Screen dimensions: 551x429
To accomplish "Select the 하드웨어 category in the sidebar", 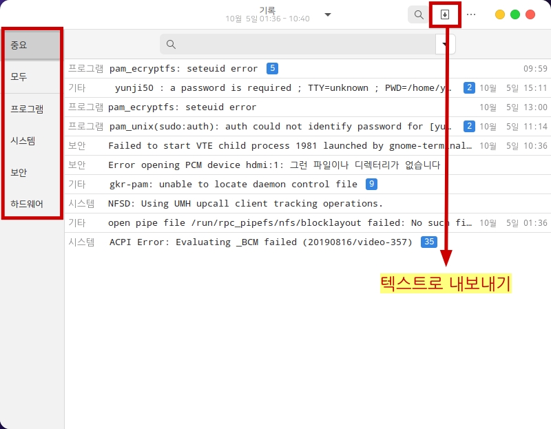I will click(32, 204).
